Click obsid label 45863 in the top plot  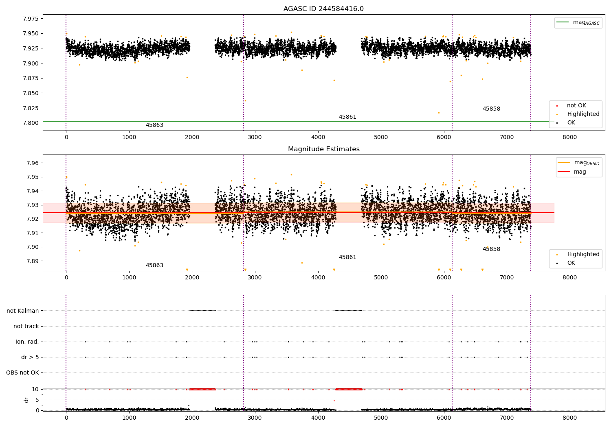tap(154, 125)
